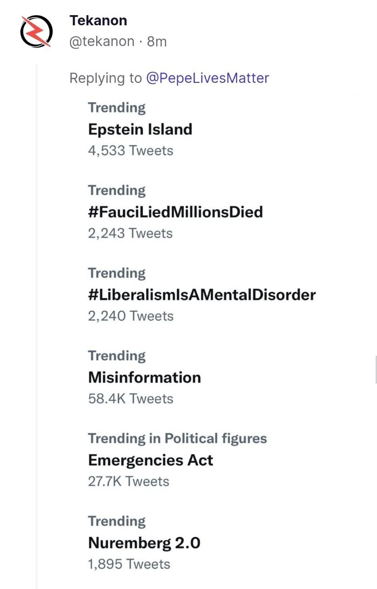Open the Emergencies Act trend
Viewport: 377px width, 589px height.
pos(151,460)
